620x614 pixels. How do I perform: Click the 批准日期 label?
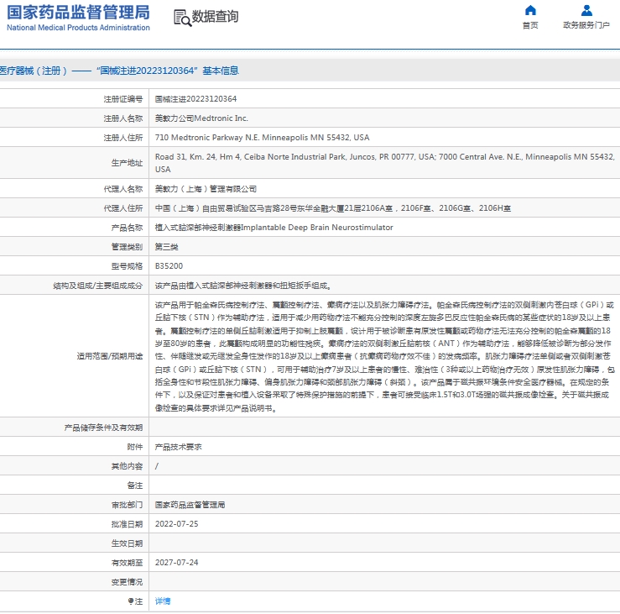pyautogui.click(x=127, y=524)
